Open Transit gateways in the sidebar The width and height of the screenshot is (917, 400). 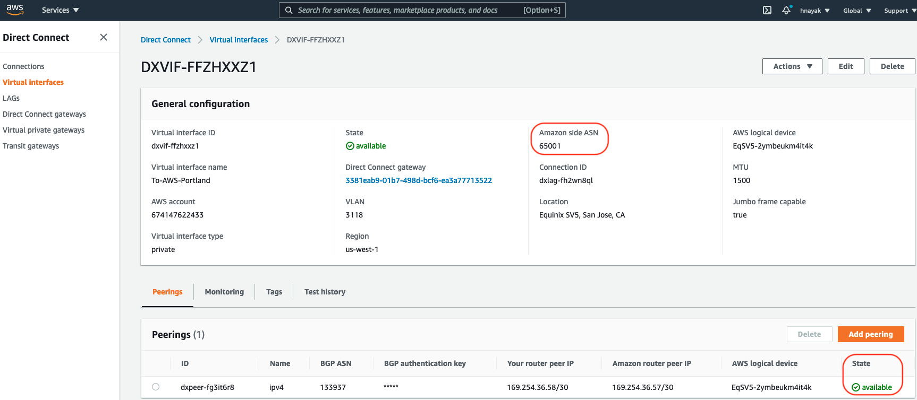click(x=31, y=146)
